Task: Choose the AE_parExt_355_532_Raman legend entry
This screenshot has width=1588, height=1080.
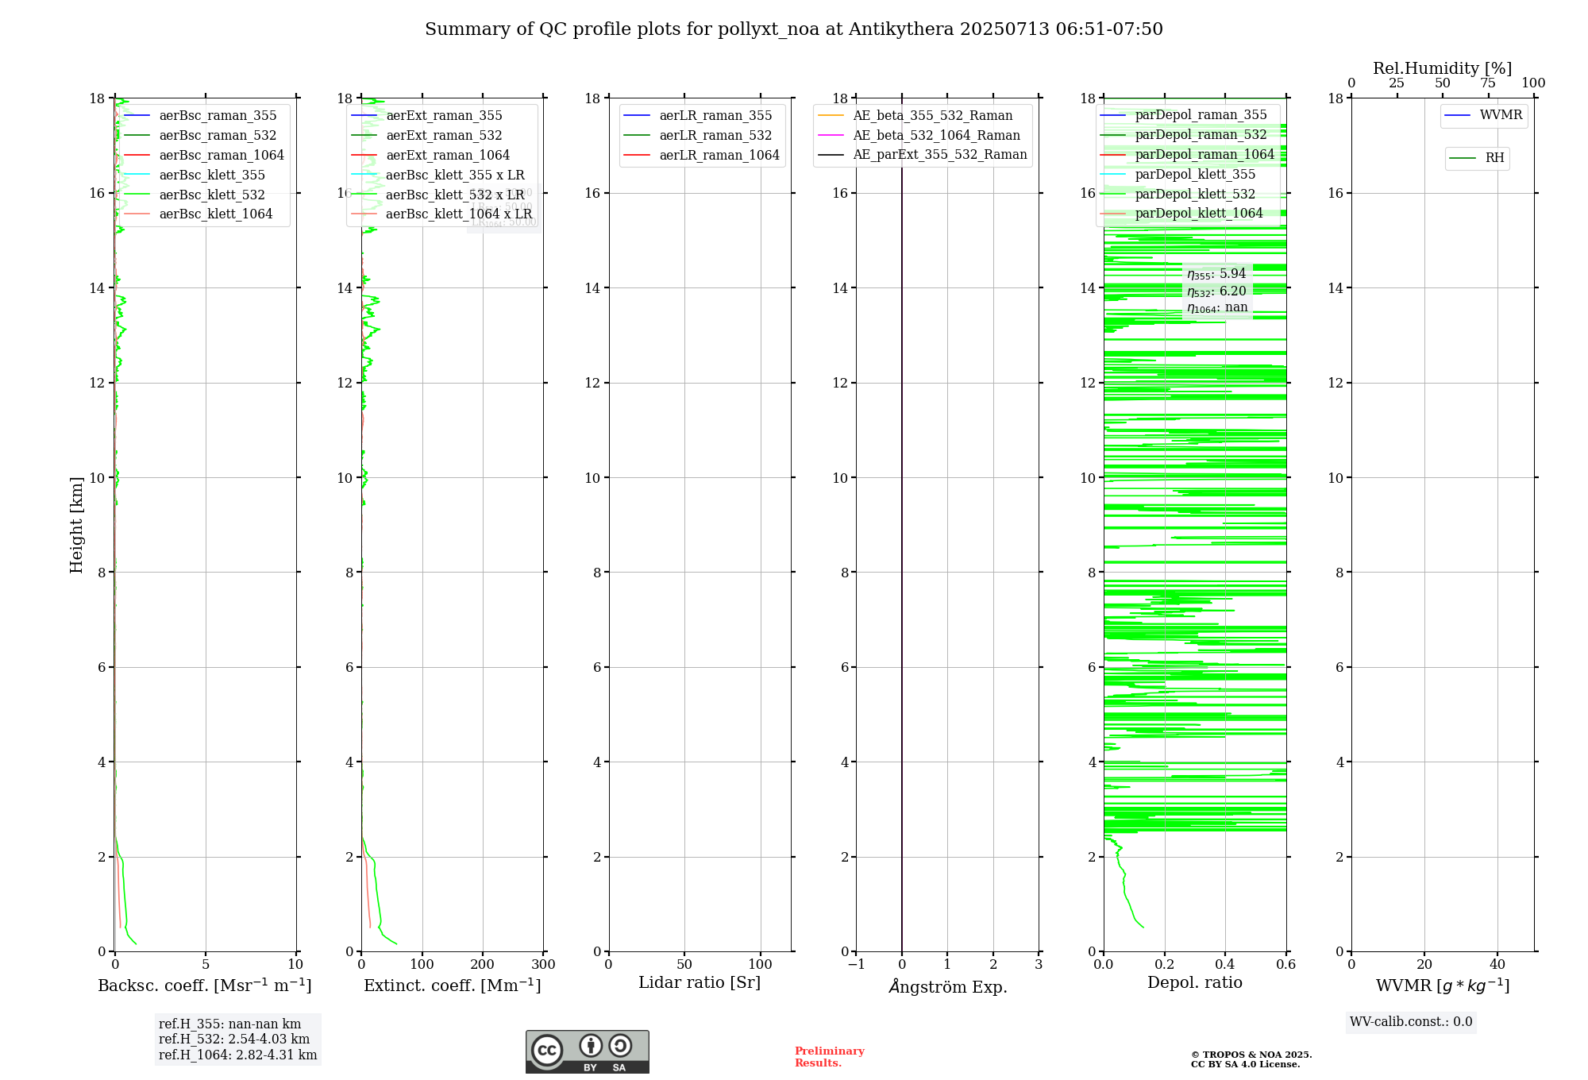Action: [x=922, y=155]
